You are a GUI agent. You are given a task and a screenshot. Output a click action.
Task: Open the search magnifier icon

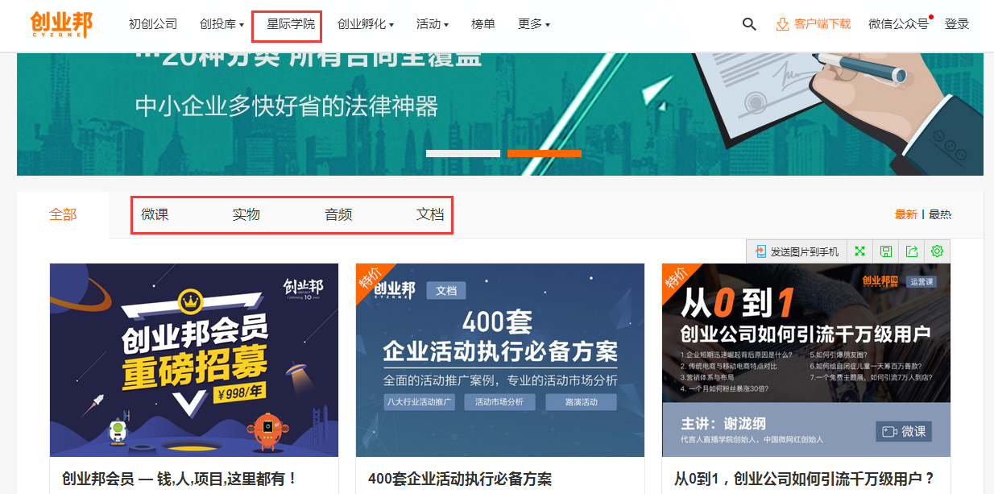[749, 24]
